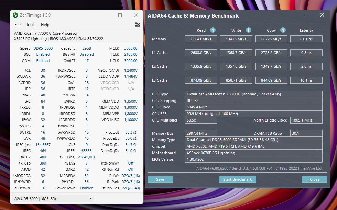Close the AIDA64 benchmark window

tap(322, 15)
